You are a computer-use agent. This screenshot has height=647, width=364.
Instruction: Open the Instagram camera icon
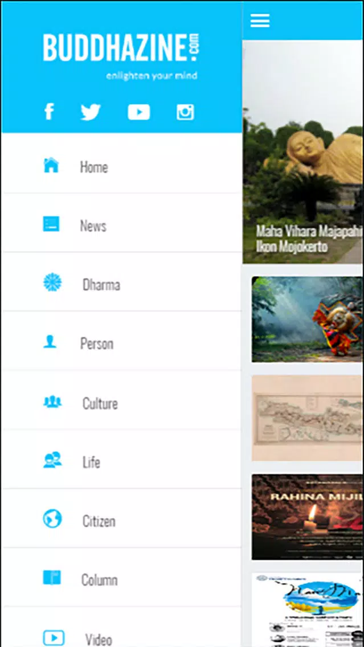(x=185, y=112)
